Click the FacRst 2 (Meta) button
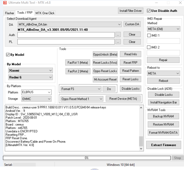The image size is (184, 170). (x=78, y=71)
